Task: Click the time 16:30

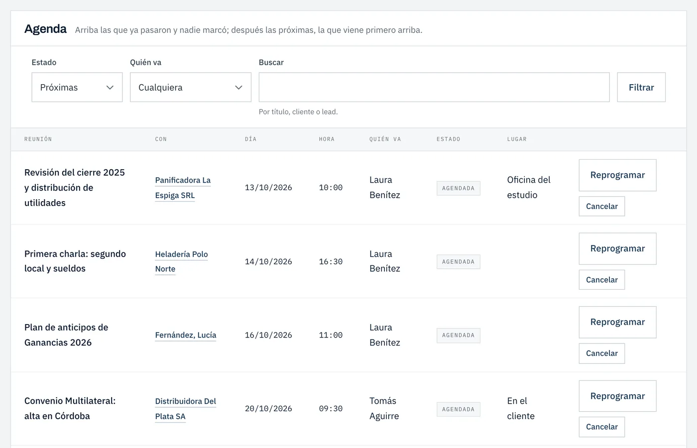Action: pyautogui.click(x=331, y=262)
